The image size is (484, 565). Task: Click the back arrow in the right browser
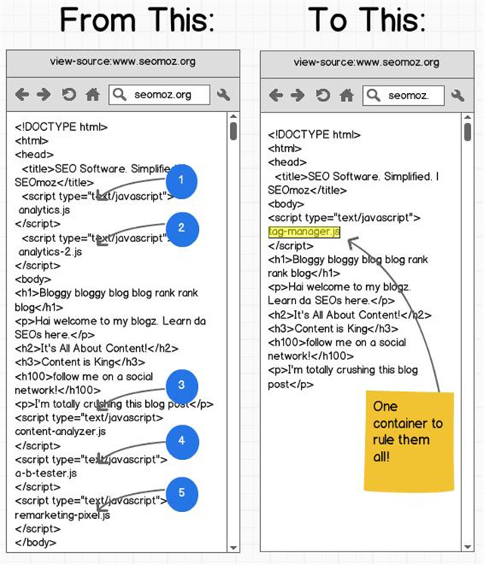277,95
